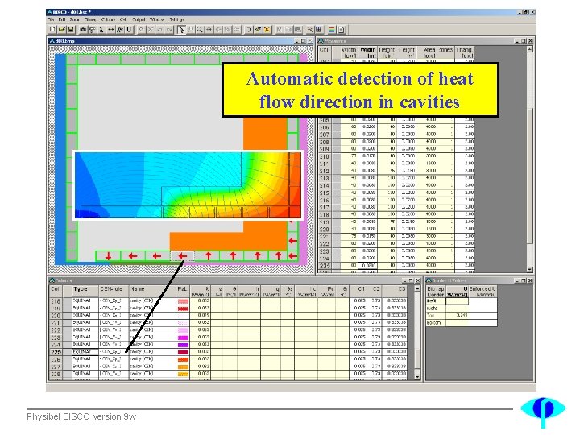The height and width of the screenshot is (435, 580).
Task: Click the Colours window scroll-up arrow
Action: point(417,288)
